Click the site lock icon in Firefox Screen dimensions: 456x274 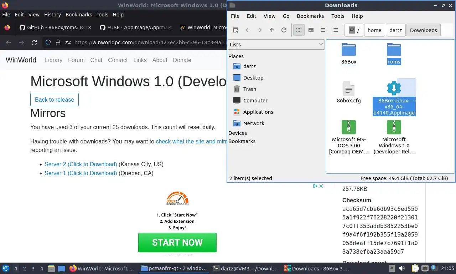click(58, 43)
